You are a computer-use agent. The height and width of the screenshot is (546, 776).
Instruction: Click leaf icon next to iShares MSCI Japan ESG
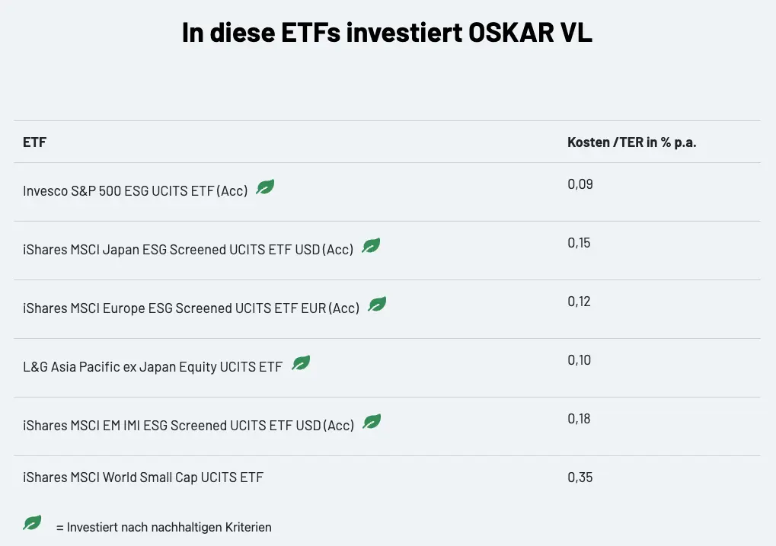tap(371, 246)
